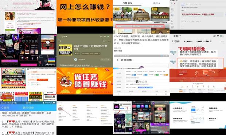Click red-highlighted link in left menu column
This screenshot has height=135, width=226.
tap(60, 109)
